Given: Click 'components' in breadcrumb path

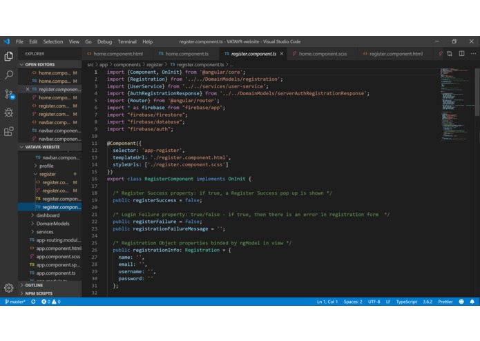Looking at the screenshot, I should pos(127,64).
